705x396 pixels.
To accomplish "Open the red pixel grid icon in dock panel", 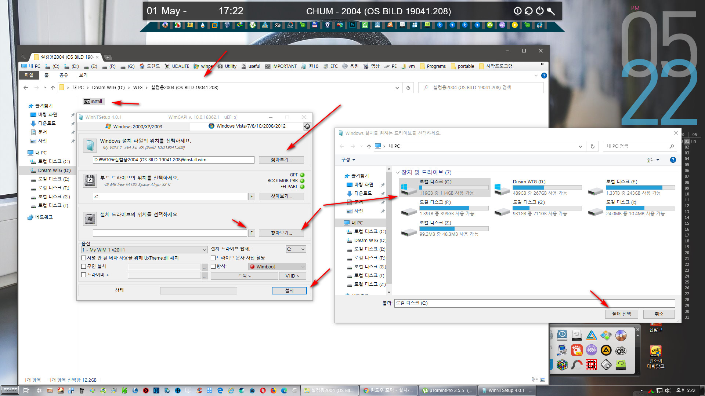I will pyautogui.click(x=591, y=365).
